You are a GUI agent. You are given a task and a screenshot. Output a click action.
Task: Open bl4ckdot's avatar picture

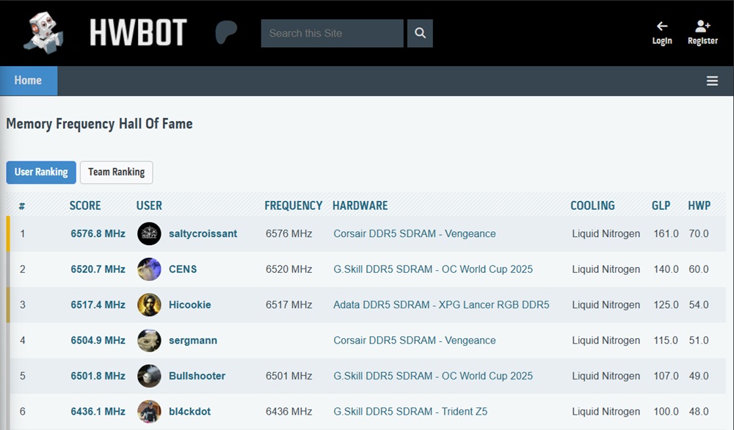click(x=149, y=412)
